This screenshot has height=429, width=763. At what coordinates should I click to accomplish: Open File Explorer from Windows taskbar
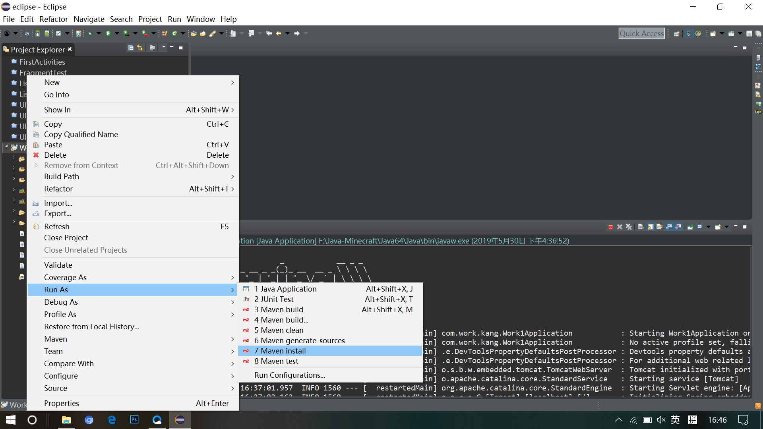point(66,420)
